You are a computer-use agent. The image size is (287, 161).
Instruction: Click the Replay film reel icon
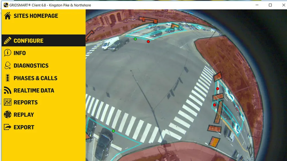tap(7, 114)
